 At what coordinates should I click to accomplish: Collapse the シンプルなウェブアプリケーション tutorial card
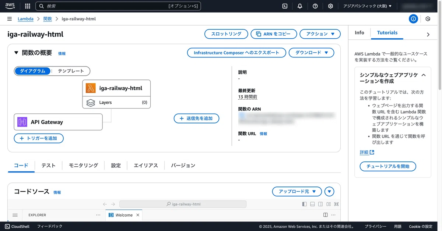pos(424,75)
